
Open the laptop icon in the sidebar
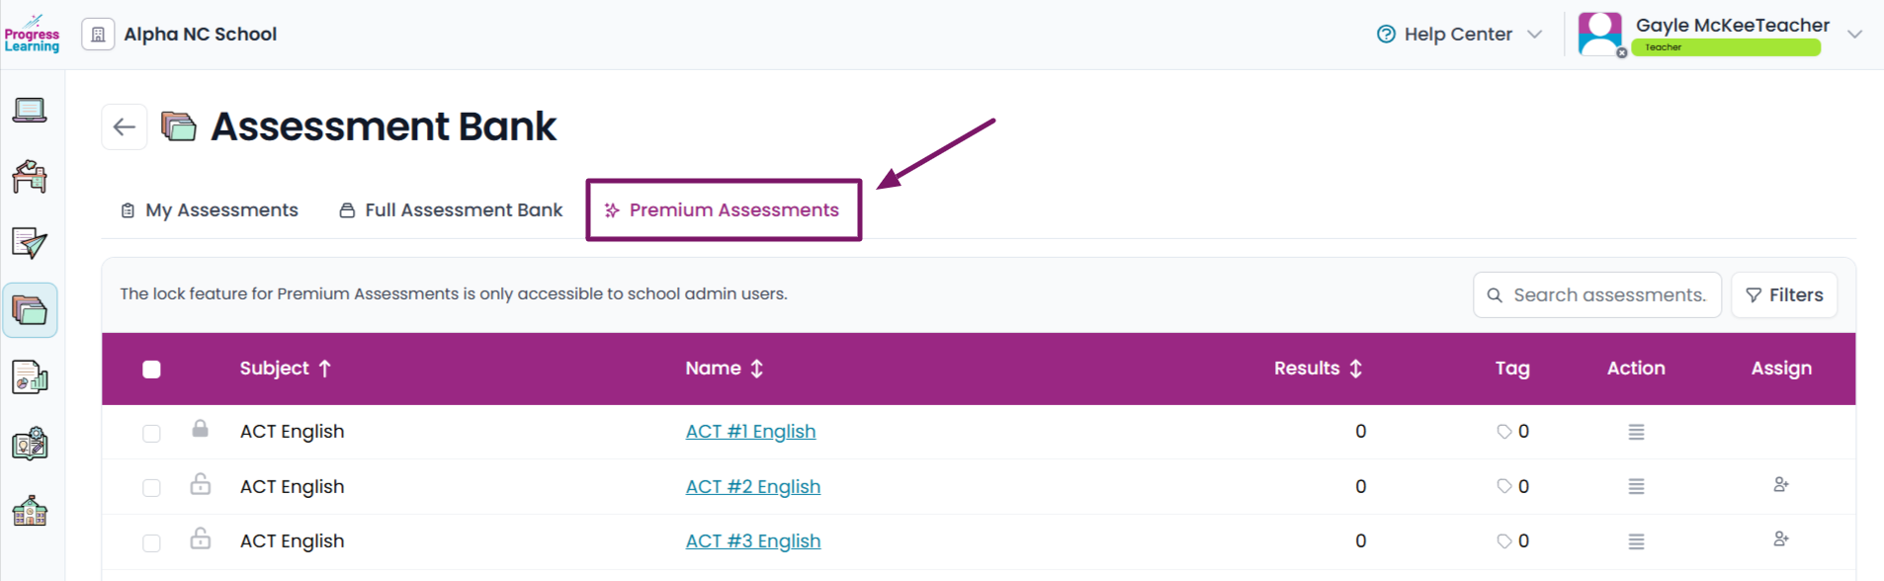pyautogui.click(x=30, y=111)
